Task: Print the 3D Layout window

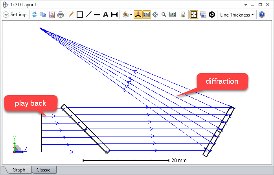Action: 61,15
